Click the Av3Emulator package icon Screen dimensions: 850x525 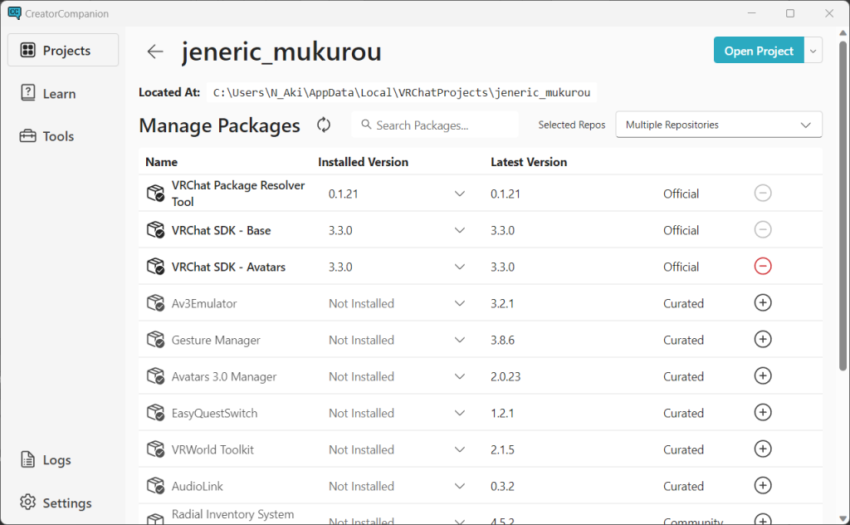click(x=155, y=303)
